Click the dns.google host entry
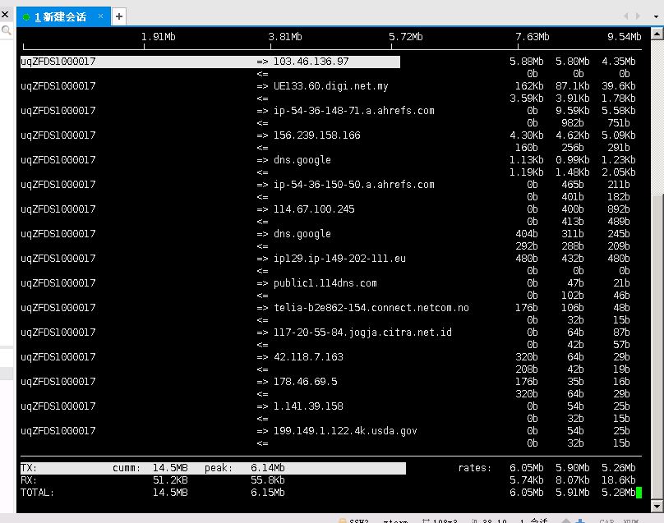 coord(302,160)
